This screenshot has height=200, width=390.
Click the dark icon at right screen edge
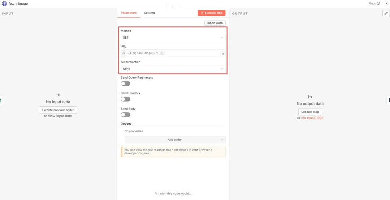point(389,100)
